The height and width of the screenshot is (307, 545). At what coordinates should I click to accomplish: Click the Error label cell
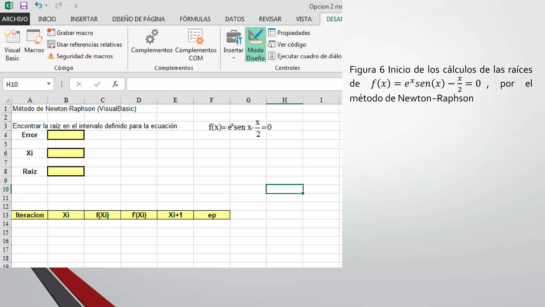click(x=30, y=135)
